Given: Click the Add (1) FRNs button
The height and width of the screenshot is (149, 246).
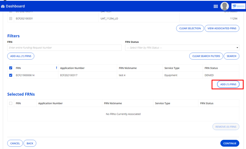Looking at the screenshot, I should [228, 84].
